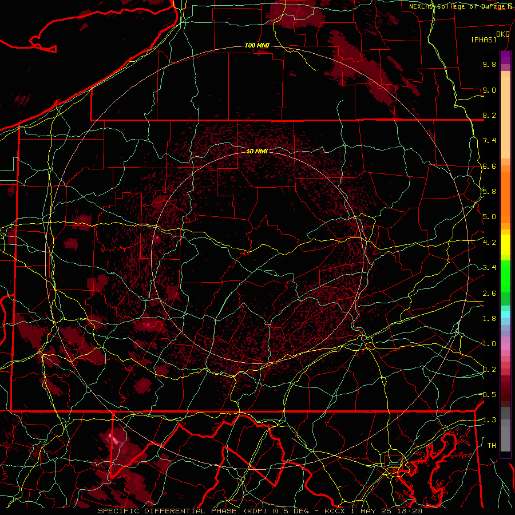Screen dimensions: 515x515
Task: Click the 2.6 value on the color scale
Action: tap(489, 294)
